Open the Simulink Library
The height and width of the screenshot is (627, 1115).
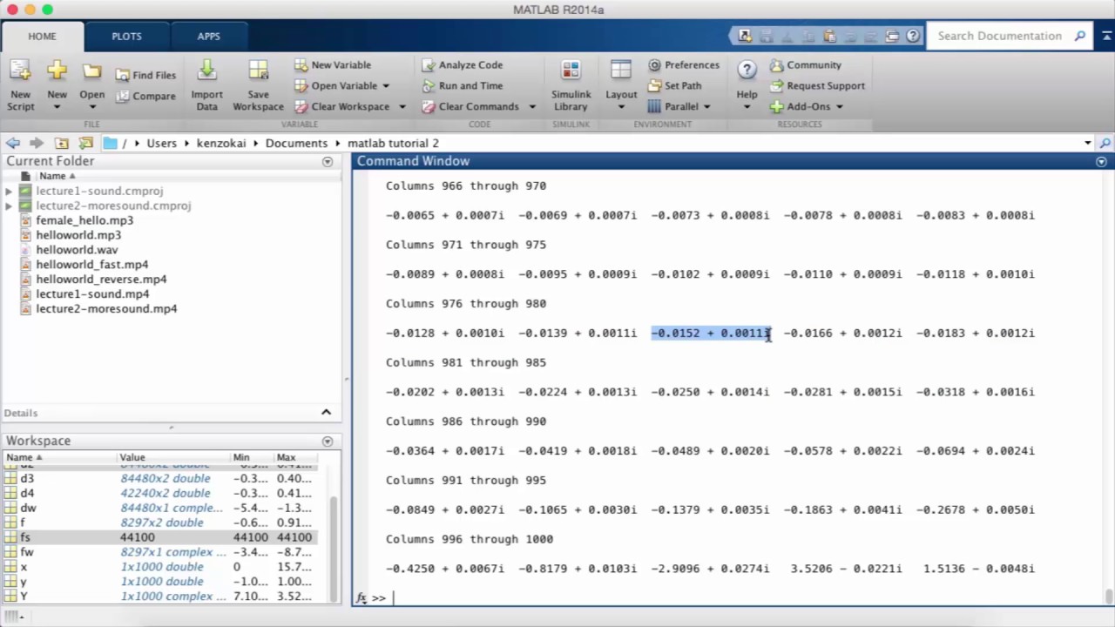pos(571,85)
